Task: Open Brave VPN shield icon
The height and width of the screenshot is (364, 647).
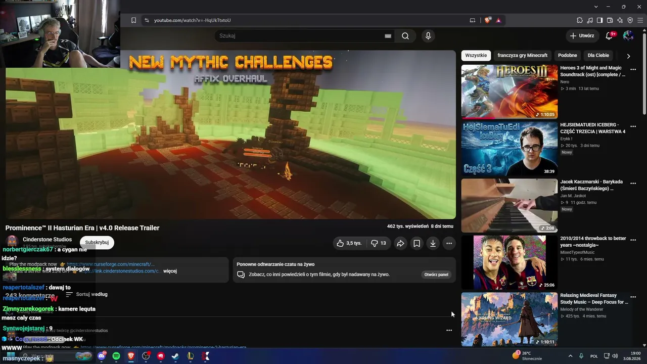Action: tap(630, 20)
